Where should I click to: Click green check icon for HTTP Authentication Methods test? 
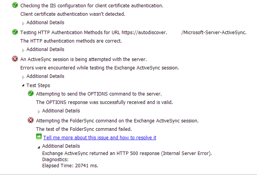[x=15, y=32]
